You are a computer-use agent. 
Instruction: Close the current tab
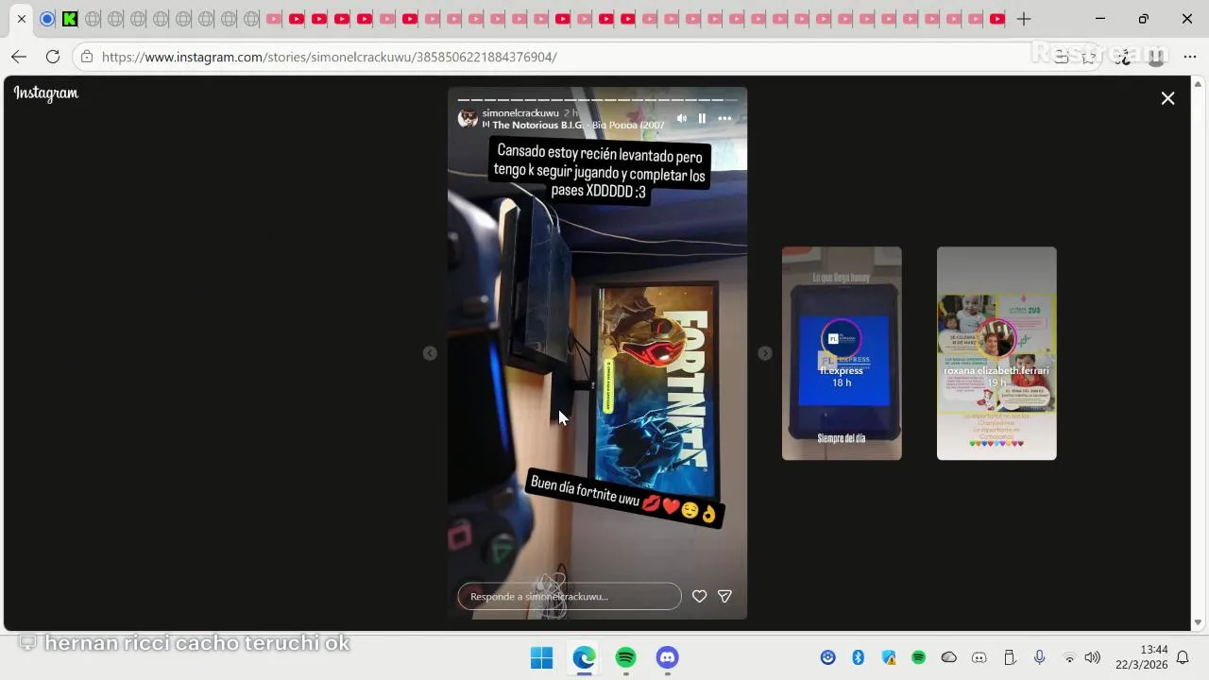pos(22,19)
